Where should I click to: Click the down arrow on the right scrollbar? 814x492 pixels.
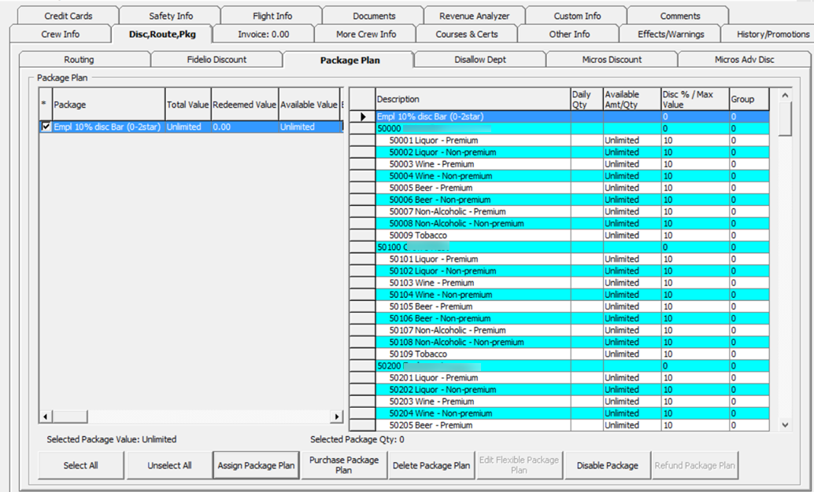tap(783, 424)
